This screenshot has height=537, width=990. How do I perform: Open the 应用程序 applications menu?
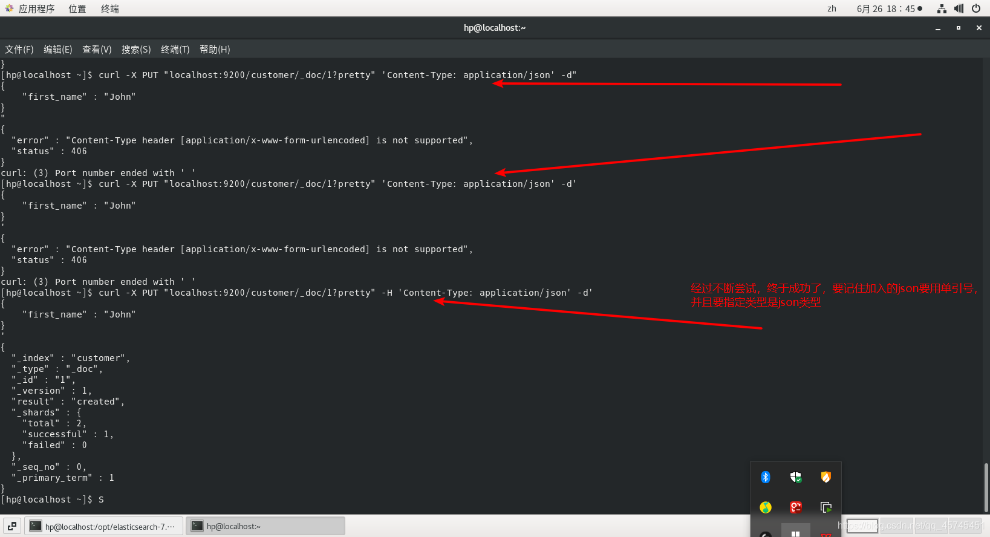pyautogui.click(x=36, y=8)
